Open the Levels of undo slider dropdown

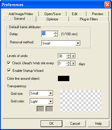click(73, 56)
